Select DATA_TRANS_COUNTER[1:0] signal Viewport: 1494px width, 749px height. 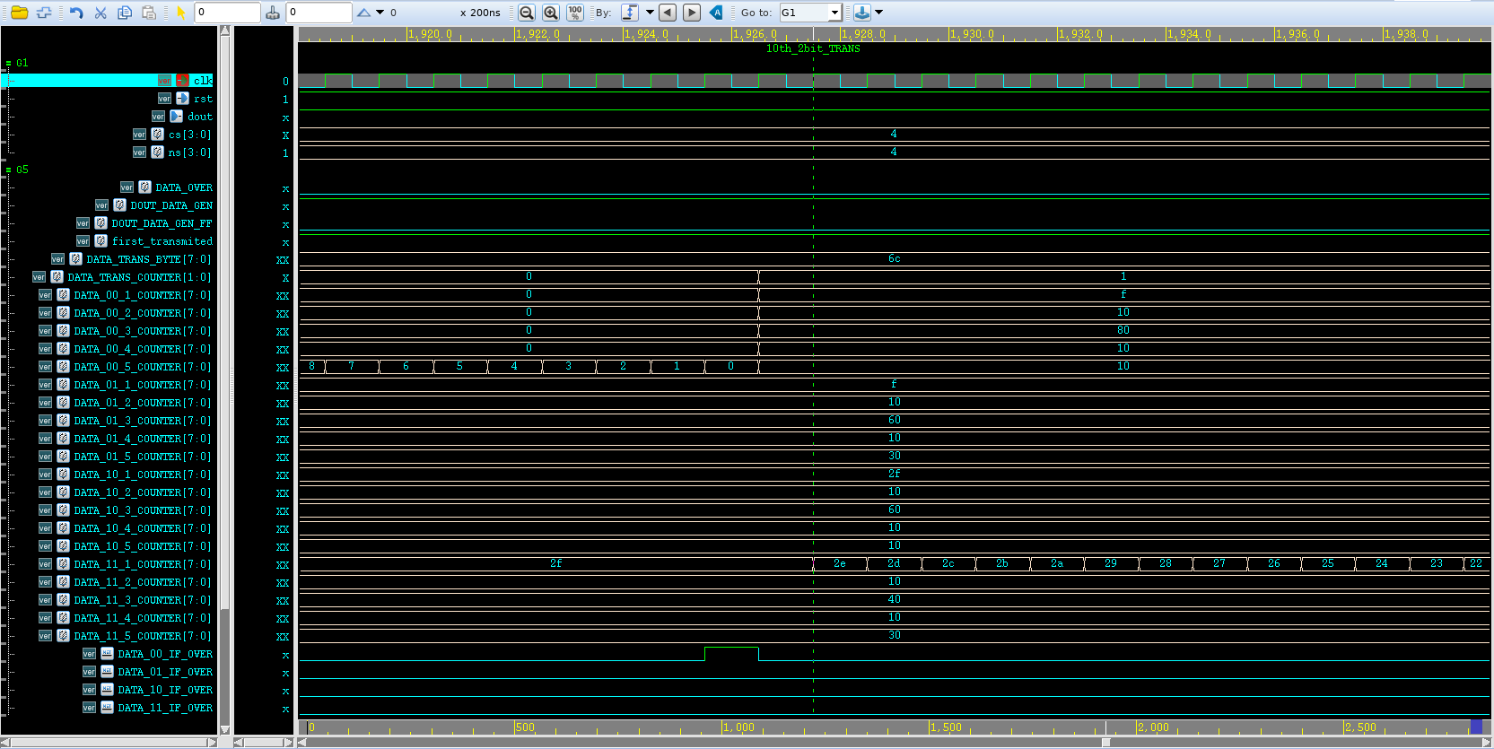(139, 277)
